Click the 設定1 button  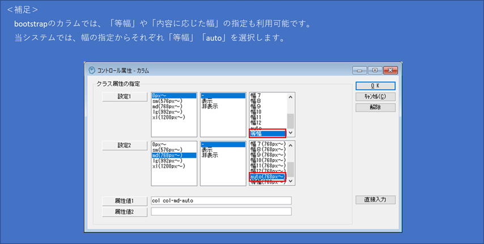click(124, 96)
